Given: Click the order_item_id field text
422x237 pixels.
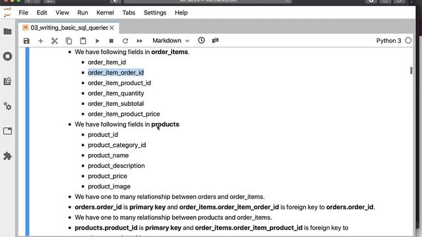Looking at the screenshot, I should [107, 63].
